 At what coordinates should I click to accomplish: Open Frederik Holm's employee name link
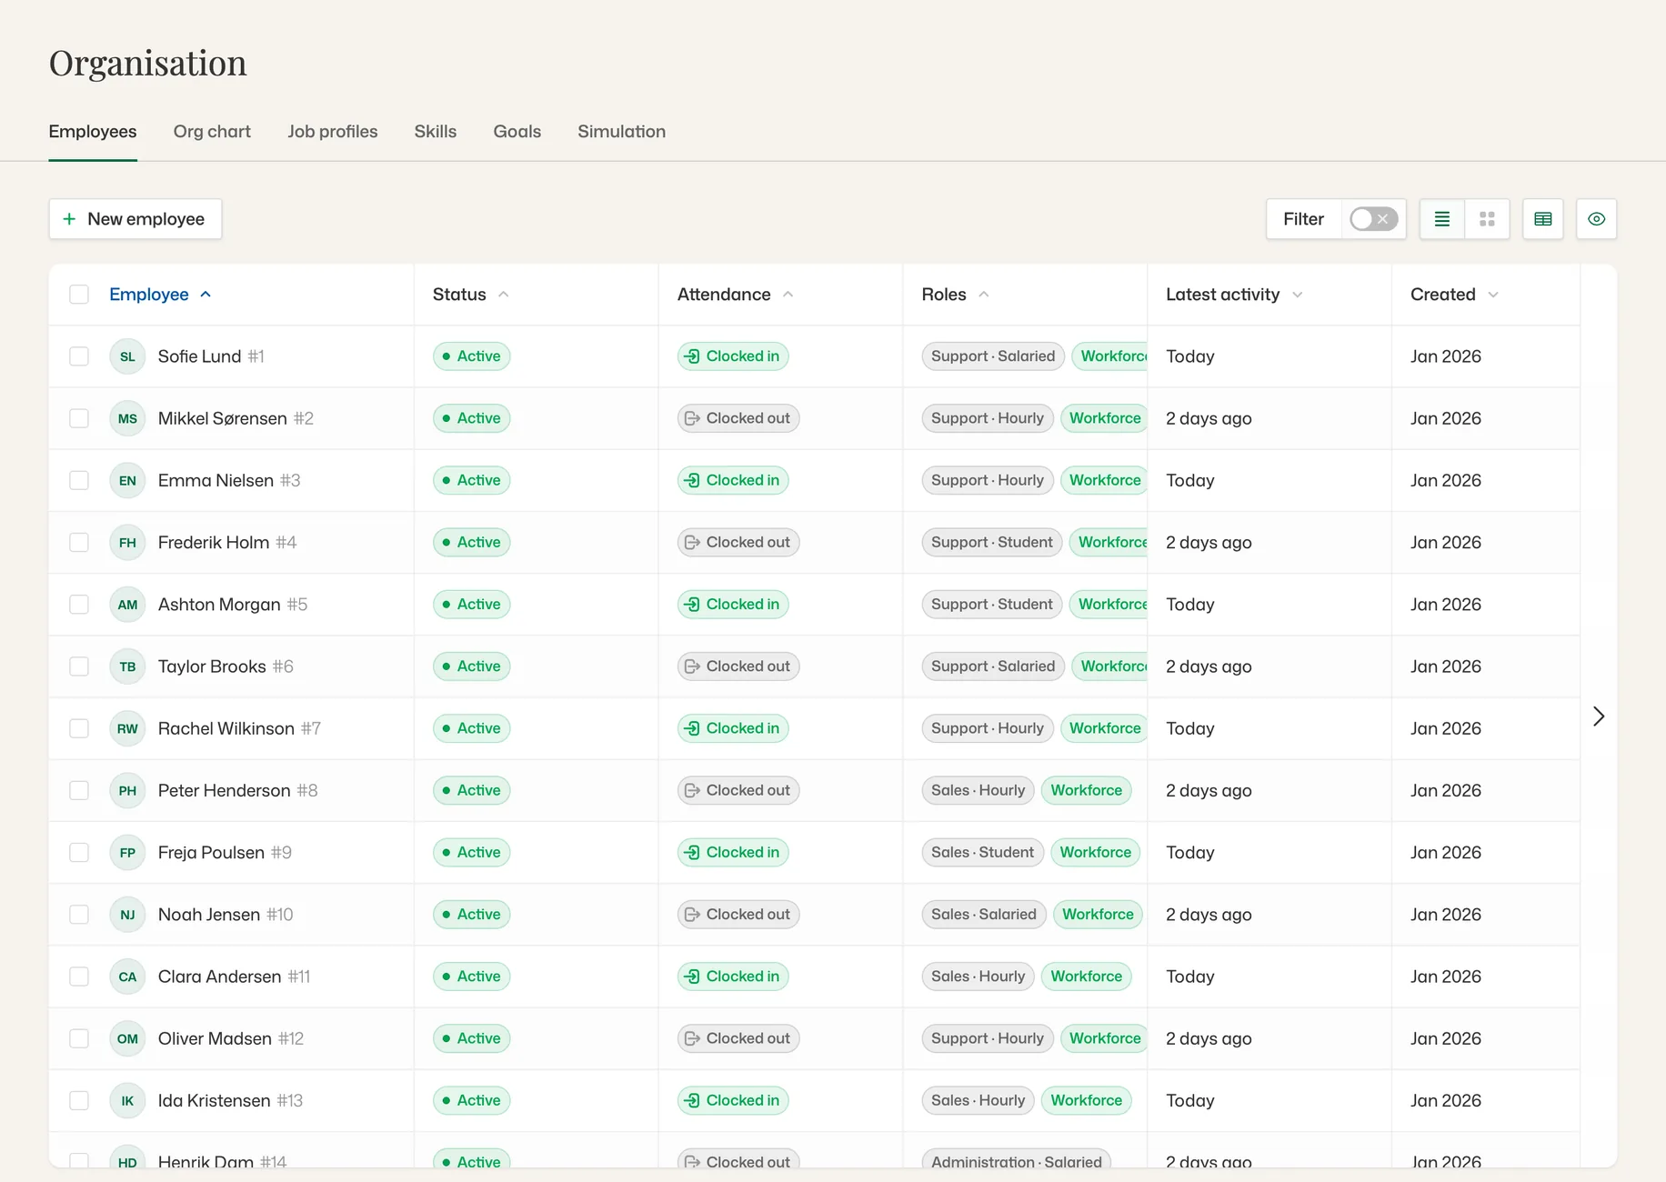tap(214, 543)
